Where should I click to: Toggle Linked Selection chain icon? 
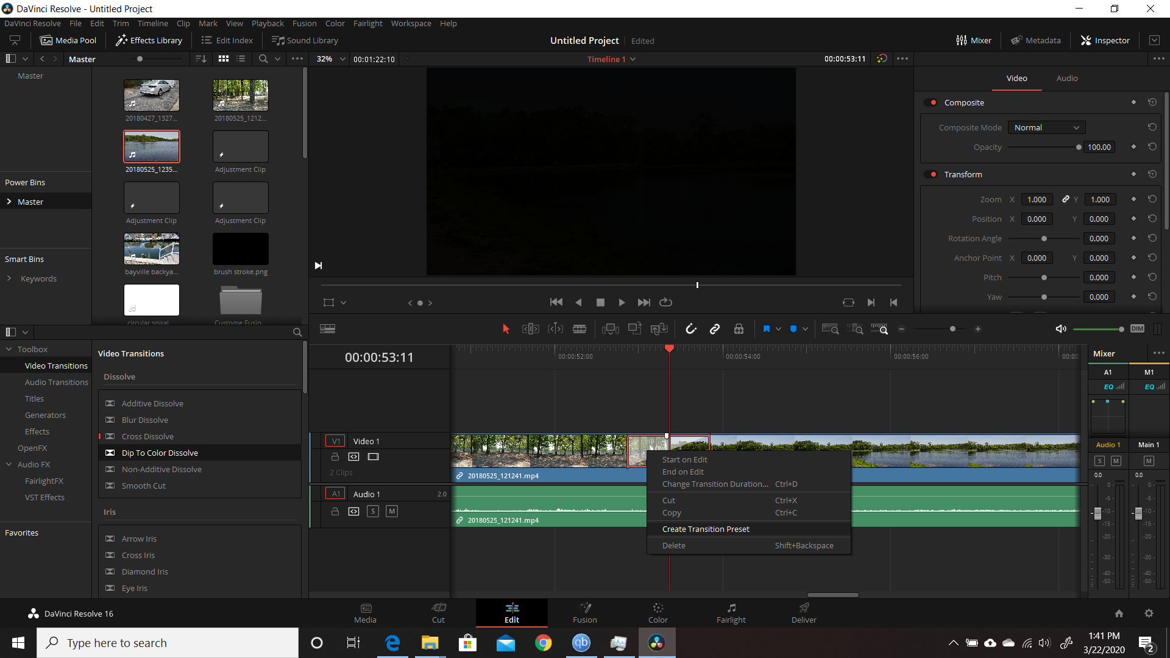coord(715,329)
